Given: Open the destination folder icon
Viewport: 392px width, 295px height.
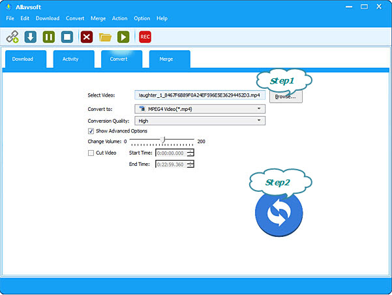Looking at the screenshot, I should (105, 37).
